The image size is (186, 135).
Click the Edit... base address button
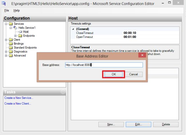pyautogui.click(x=138, y=124)
